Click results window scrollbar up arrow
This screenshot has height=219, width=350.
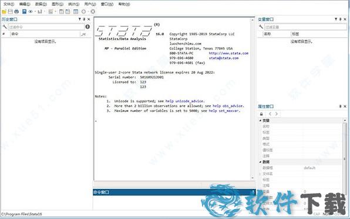(x=253, y=20)
